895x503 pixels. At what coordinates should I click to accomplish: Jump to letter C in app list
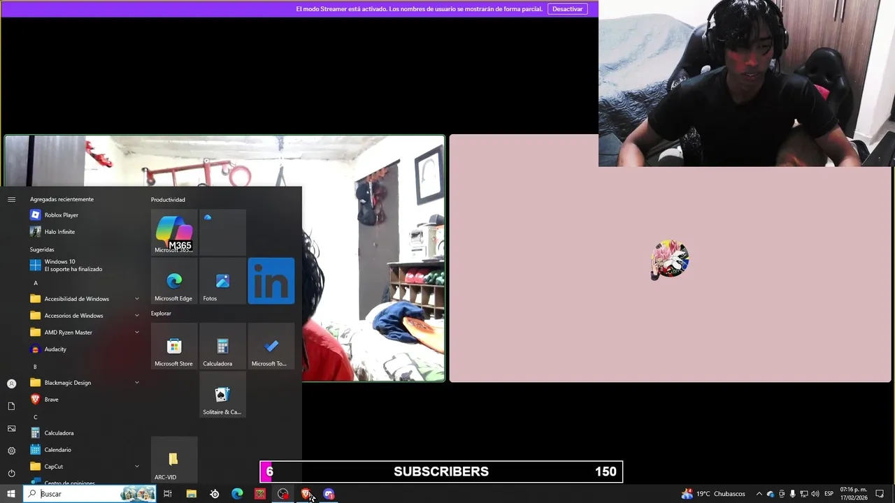point(36,417)
